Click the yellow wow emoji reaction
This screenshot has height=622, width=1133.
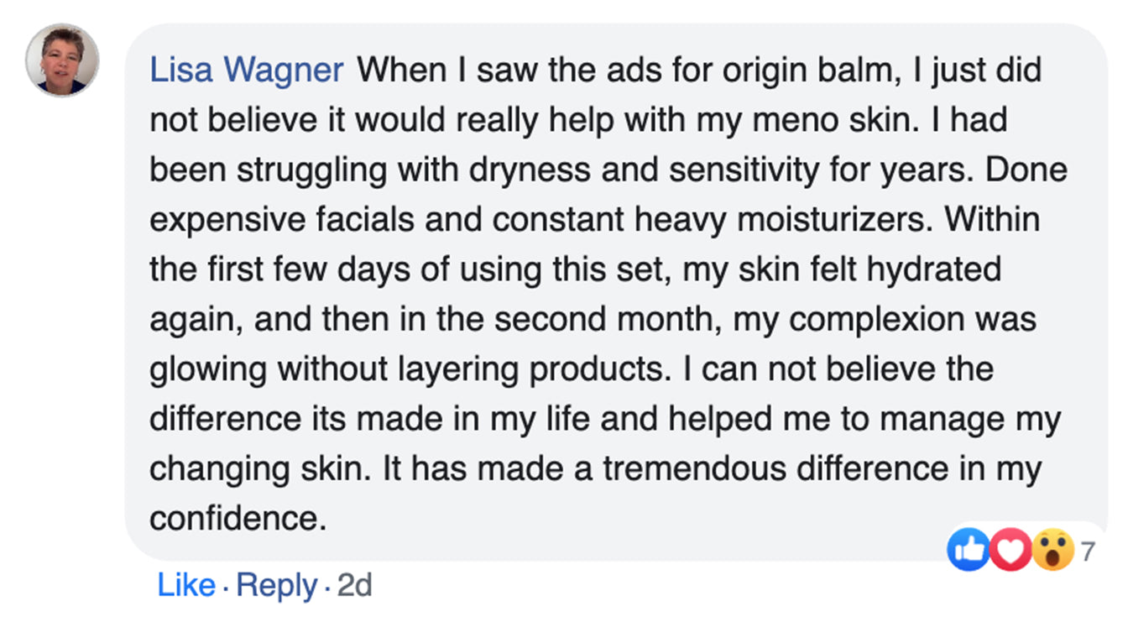click(1052, 551)
